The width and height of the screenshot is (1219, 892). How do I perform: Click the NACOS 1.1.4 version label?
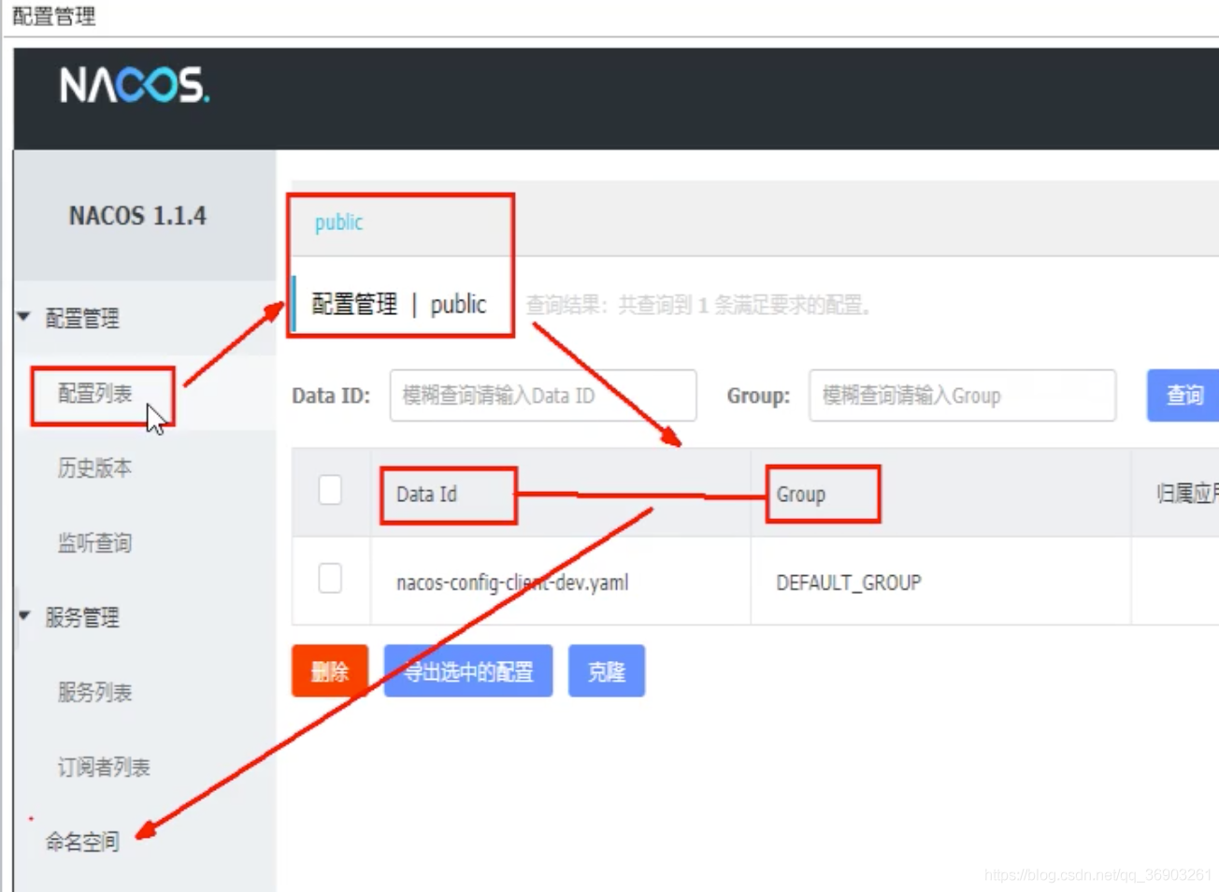137,216
